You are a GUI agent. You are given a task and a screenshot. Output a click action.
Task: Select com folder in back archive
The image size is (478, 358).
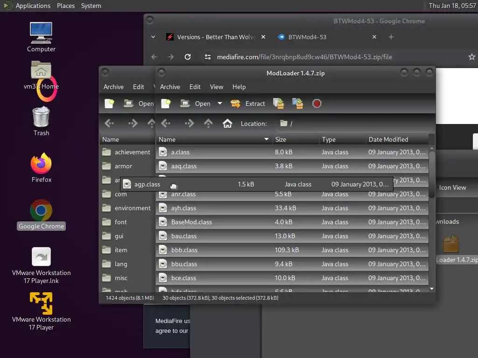pyautogui.click(x=127, y=194)
